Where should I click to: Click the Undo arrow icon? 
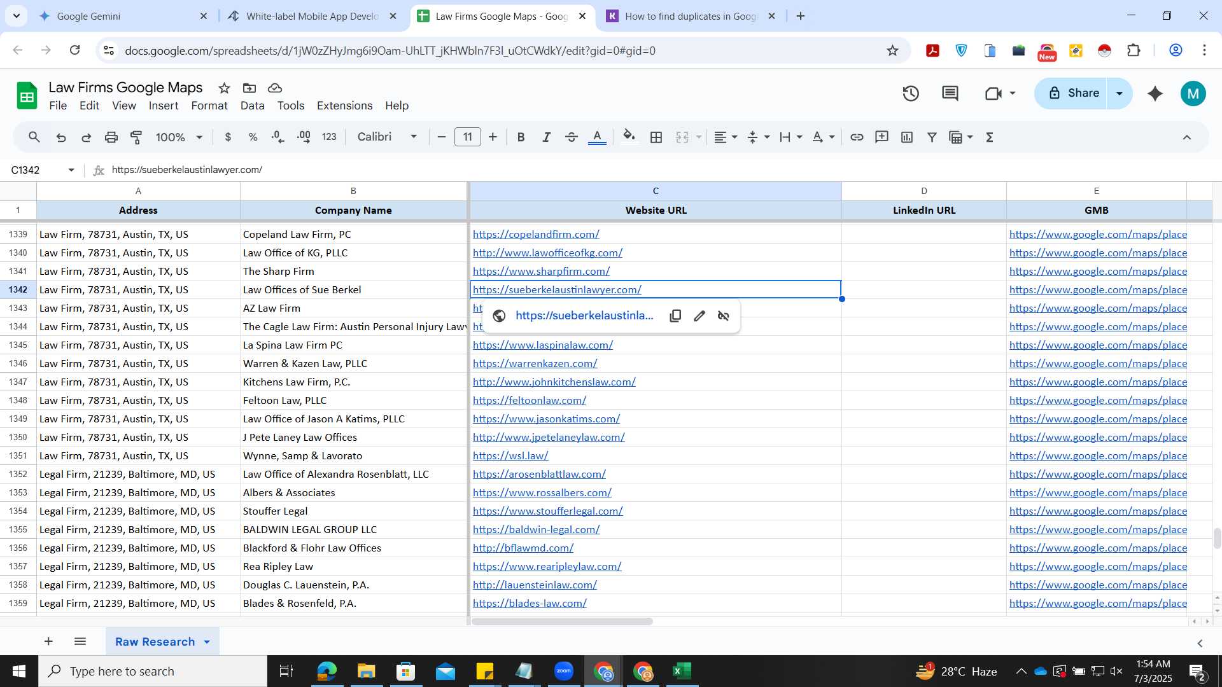[61, 137]
